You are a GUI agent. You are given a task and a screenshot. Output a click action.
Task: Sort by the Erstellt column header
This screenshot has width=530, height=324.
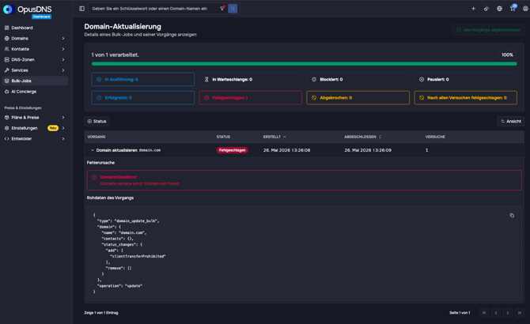[x=274, y=137]
